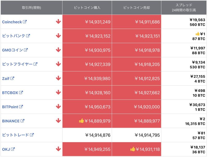Open the Coincheck exchange link
Screen dimensions: 208x157
[x=12, y=22]
